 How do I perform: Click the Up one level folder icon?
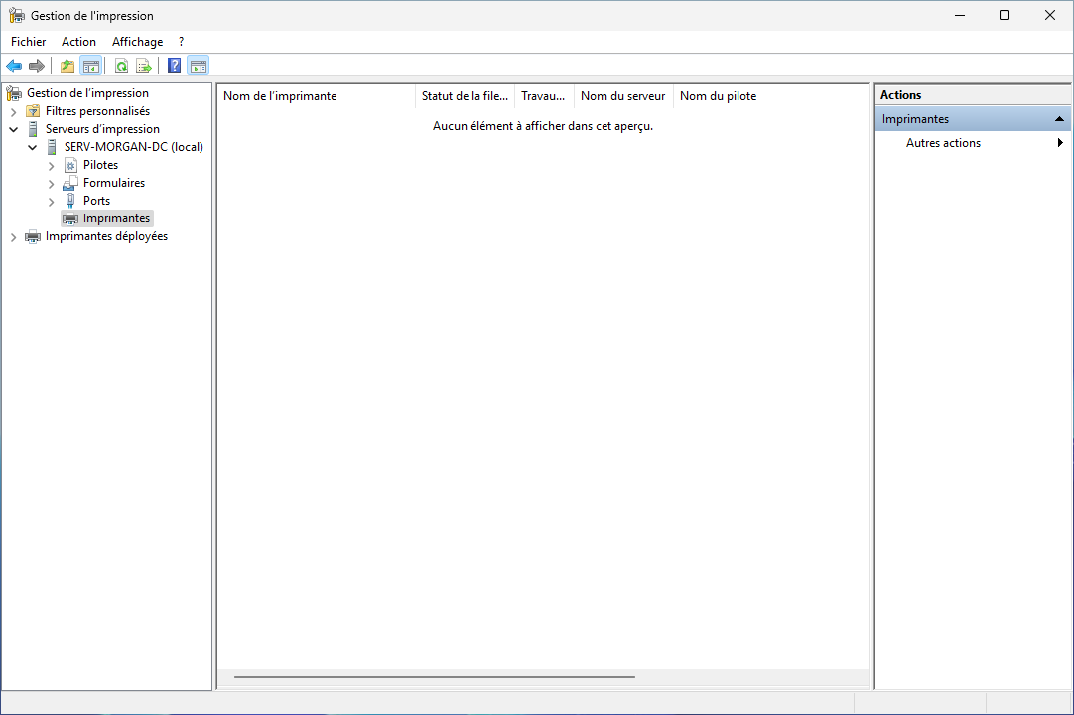pyautogui.click(x=67, y=67)
